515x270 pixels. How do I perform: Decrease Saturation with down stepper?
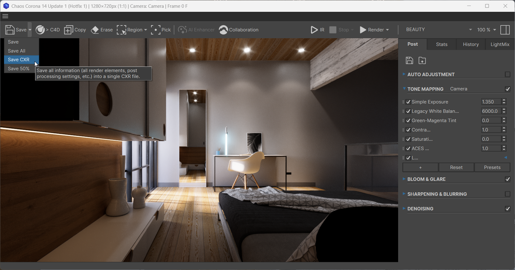(x=504, y=141)
